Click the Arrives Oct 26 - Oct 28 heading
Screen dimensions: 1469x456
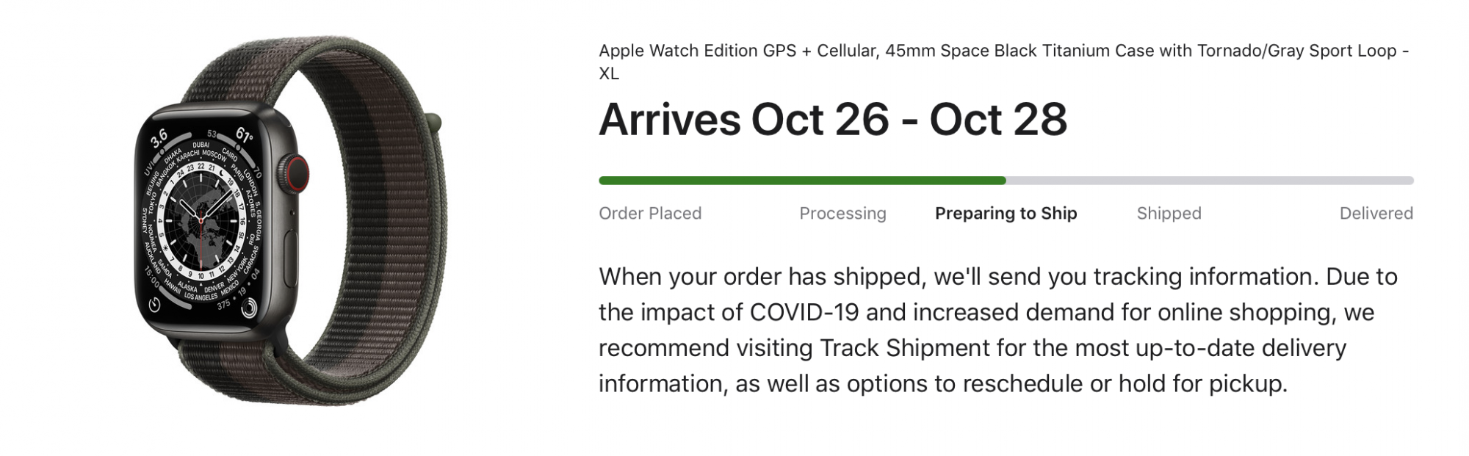click(x=832, y=120)
